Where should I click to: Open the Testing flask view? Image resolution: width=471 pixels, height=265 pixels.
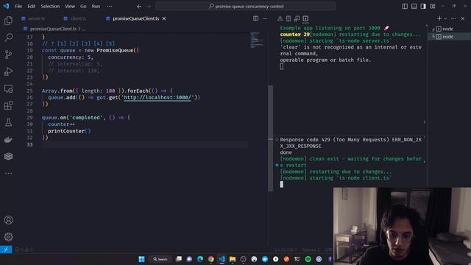[x=8, y=122]
